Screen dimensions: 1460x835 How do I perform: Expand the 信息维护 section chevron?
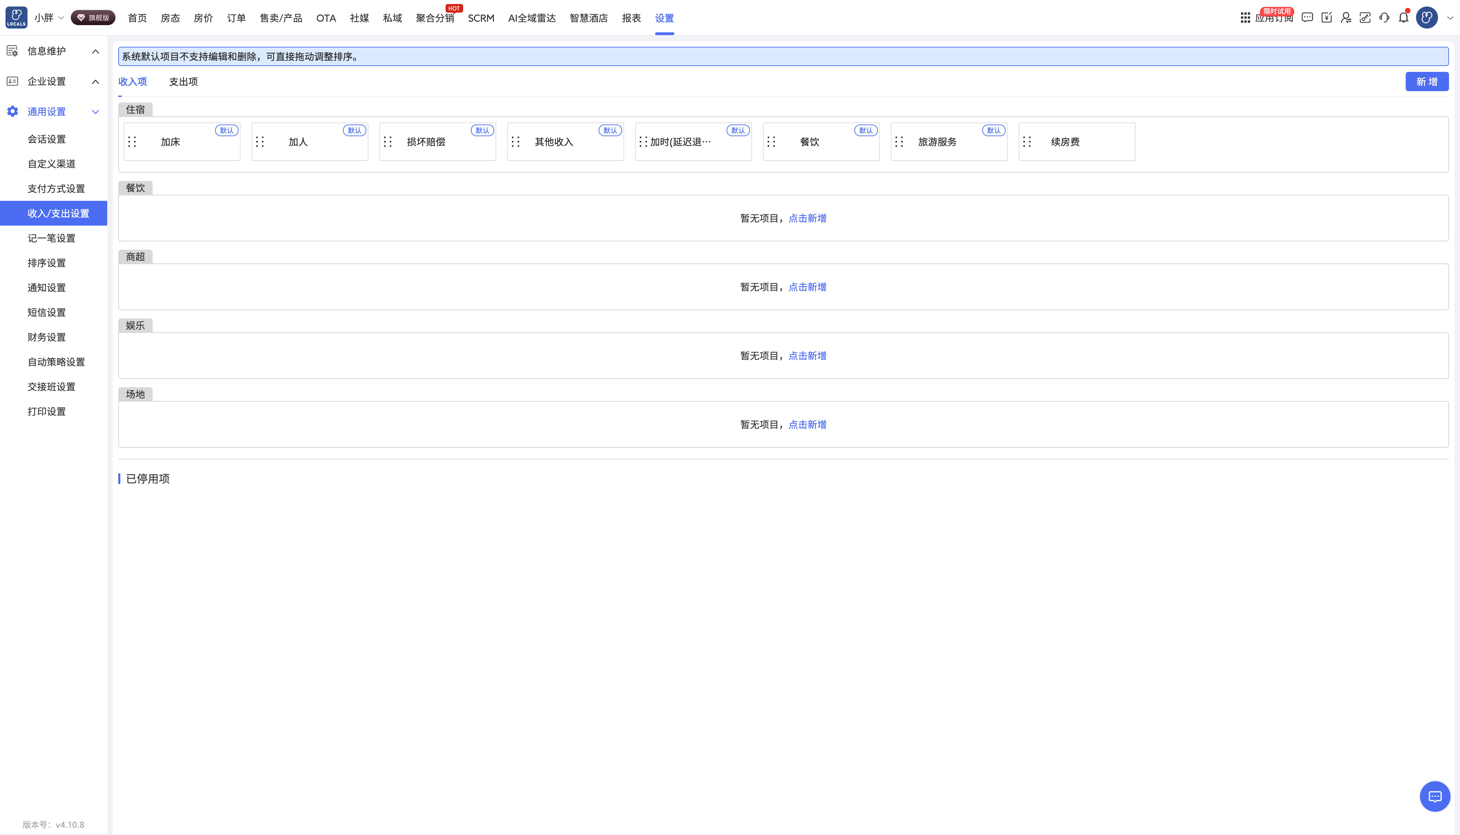click(x=96, y=52)
